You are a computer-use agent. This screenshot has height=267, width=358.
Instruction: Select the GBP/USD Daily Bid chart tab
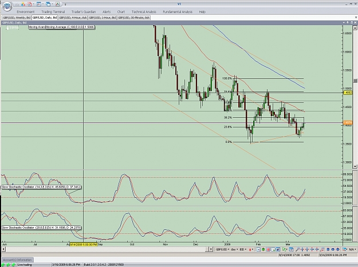tap(45, 18)
